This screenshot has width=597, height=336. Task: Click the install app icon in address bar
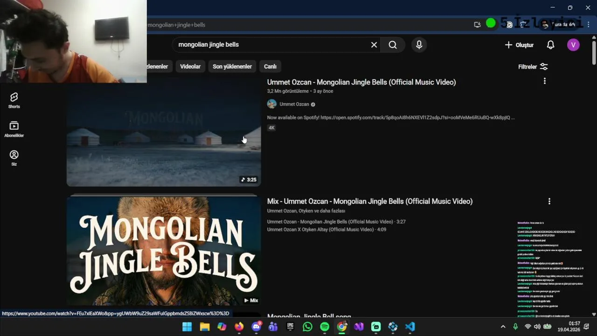pos(477,25)
